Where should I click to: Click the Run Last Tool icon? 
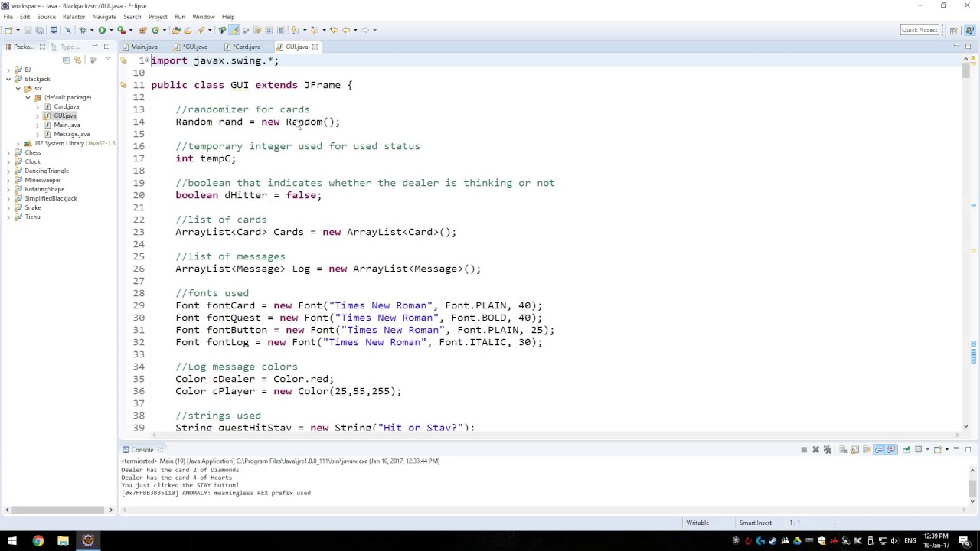(x=121, y=30)
